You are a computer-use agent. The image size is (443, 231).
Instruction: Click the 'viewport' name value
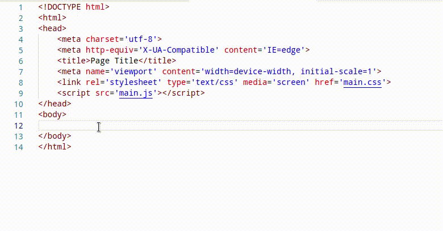tap(133, 71)
